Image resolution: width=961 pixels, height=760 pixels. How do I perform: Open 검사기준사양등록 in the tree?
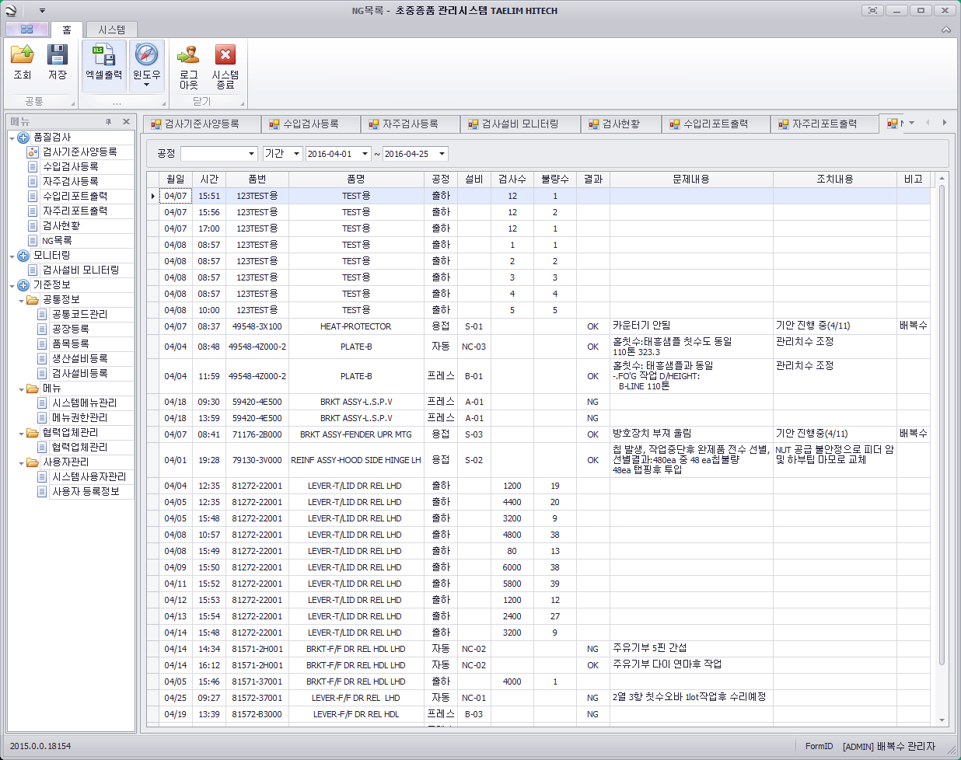click(79, 152)
